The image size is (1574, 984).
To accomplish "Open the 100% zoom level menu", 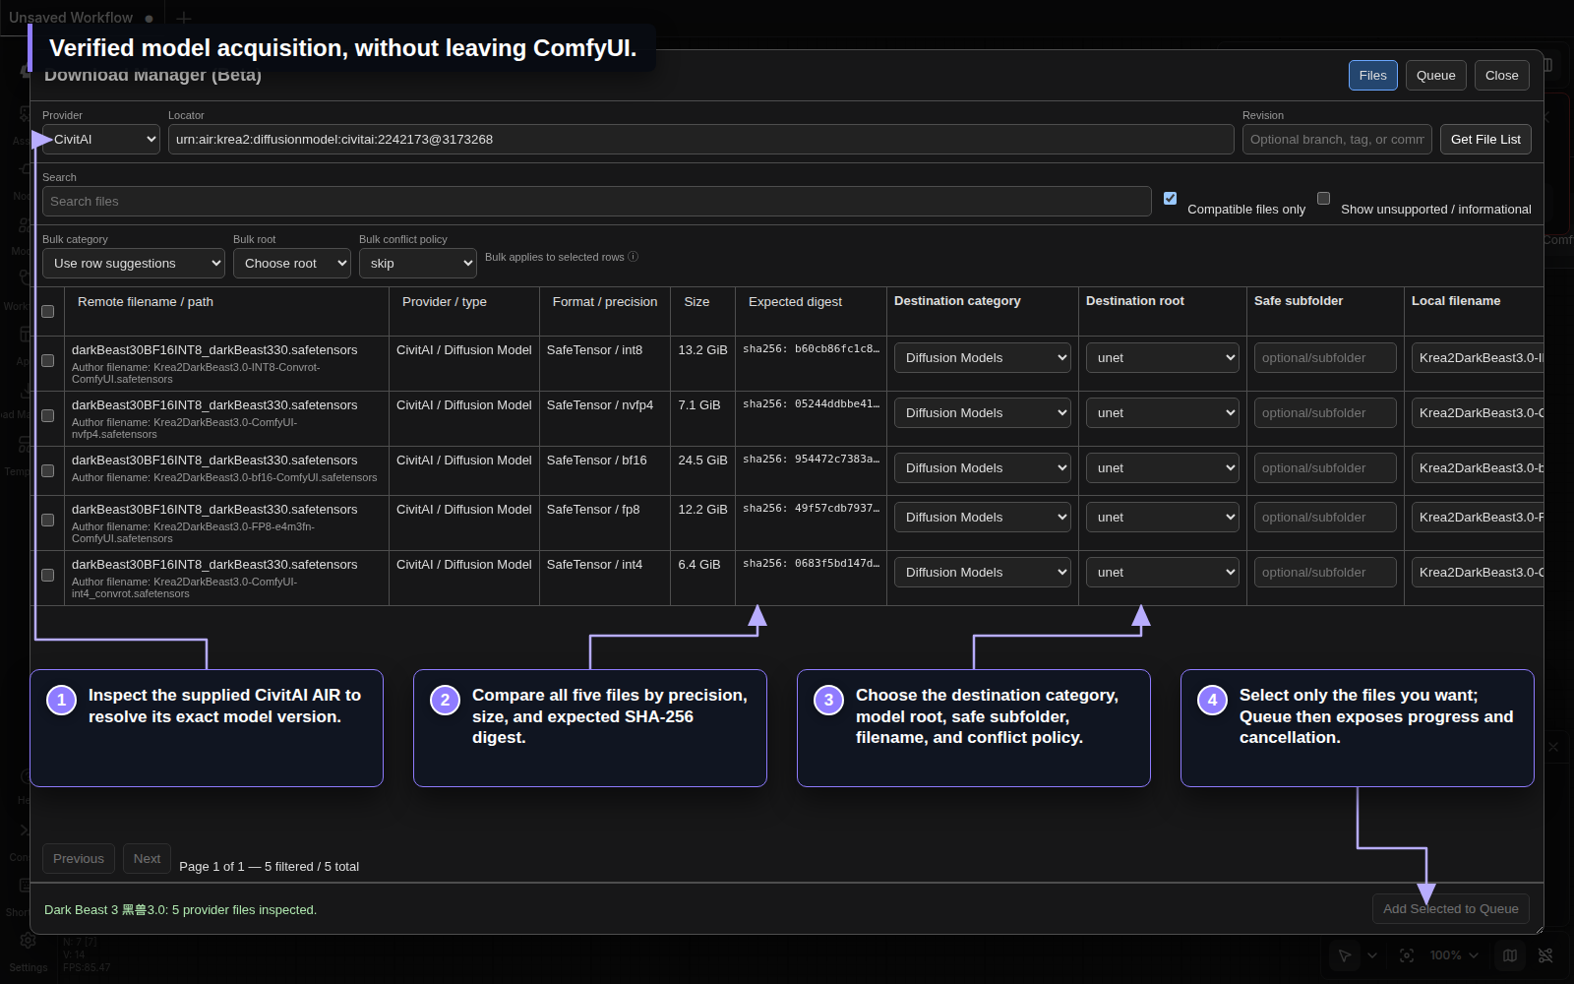I will tap(1454, 955).
